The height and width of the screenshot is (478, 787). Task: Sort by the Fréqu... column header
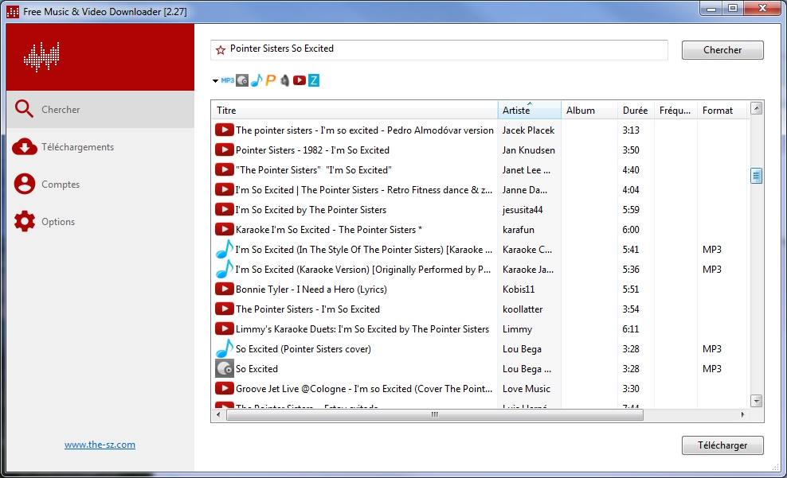pyautogui.click(x=675, y=111)
